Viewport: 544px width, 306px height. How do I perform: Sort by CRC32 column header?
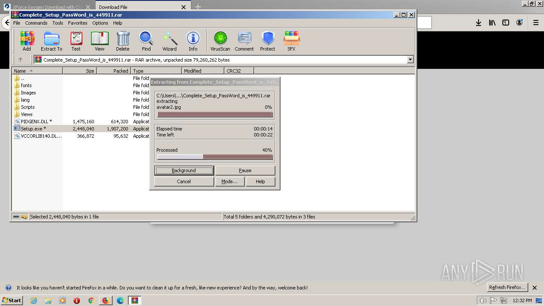click(239, 71)
